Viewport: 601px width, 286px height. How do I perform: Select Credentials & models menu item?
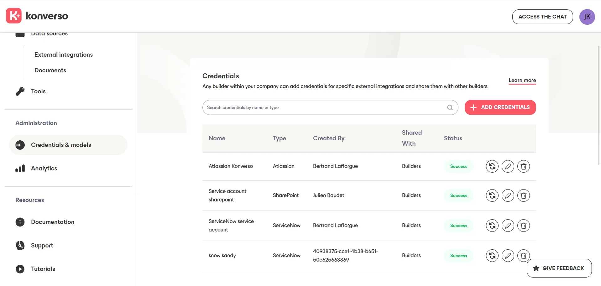[68, 145]
